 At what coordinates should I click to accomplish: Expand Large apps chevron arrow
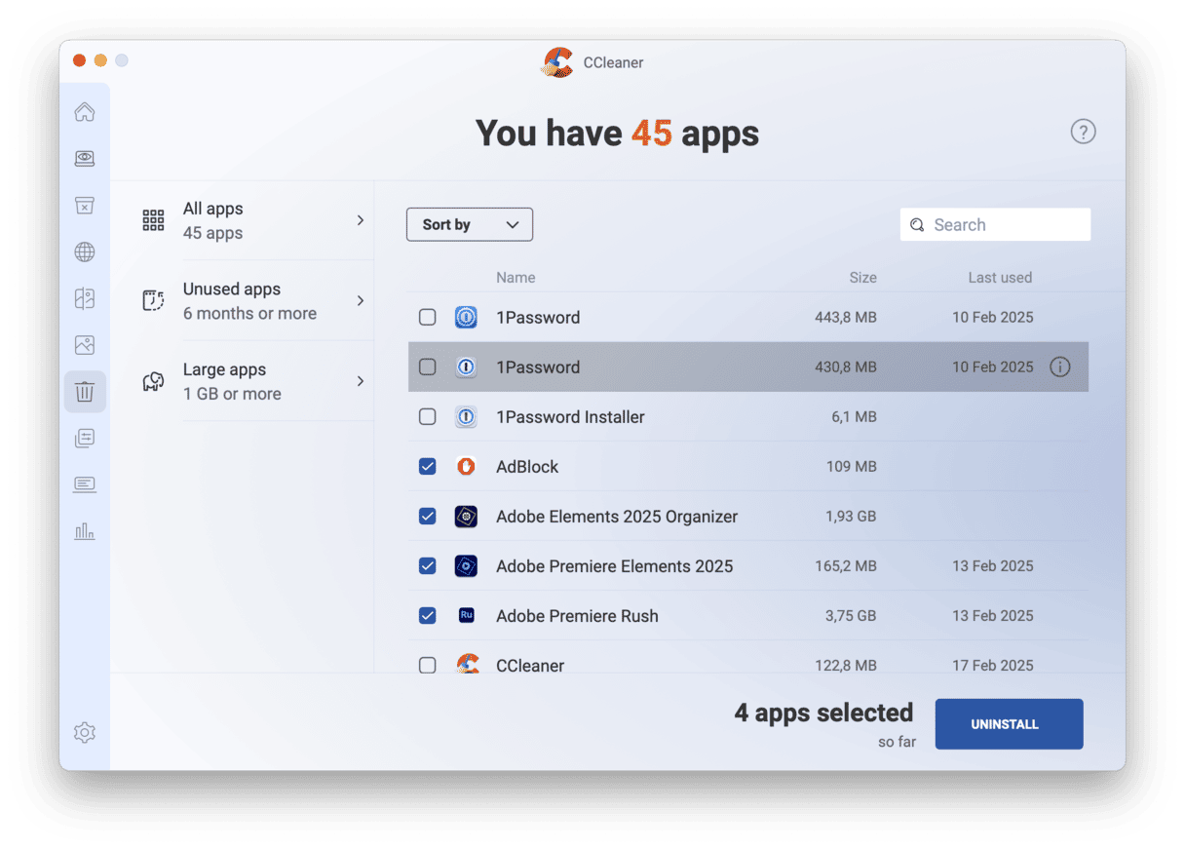coord(361,381)
